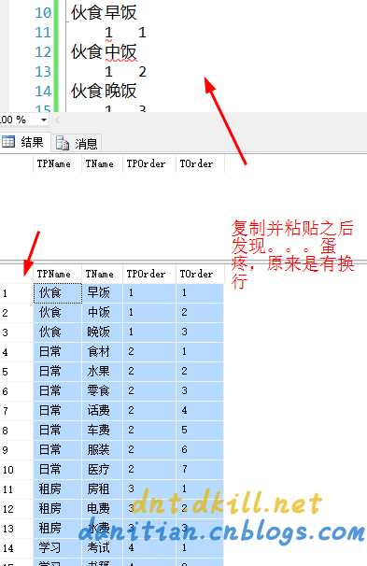This screenshot has width=367, height=566.
Task: Select row header 10 in results grid
Action: (16, 469)
